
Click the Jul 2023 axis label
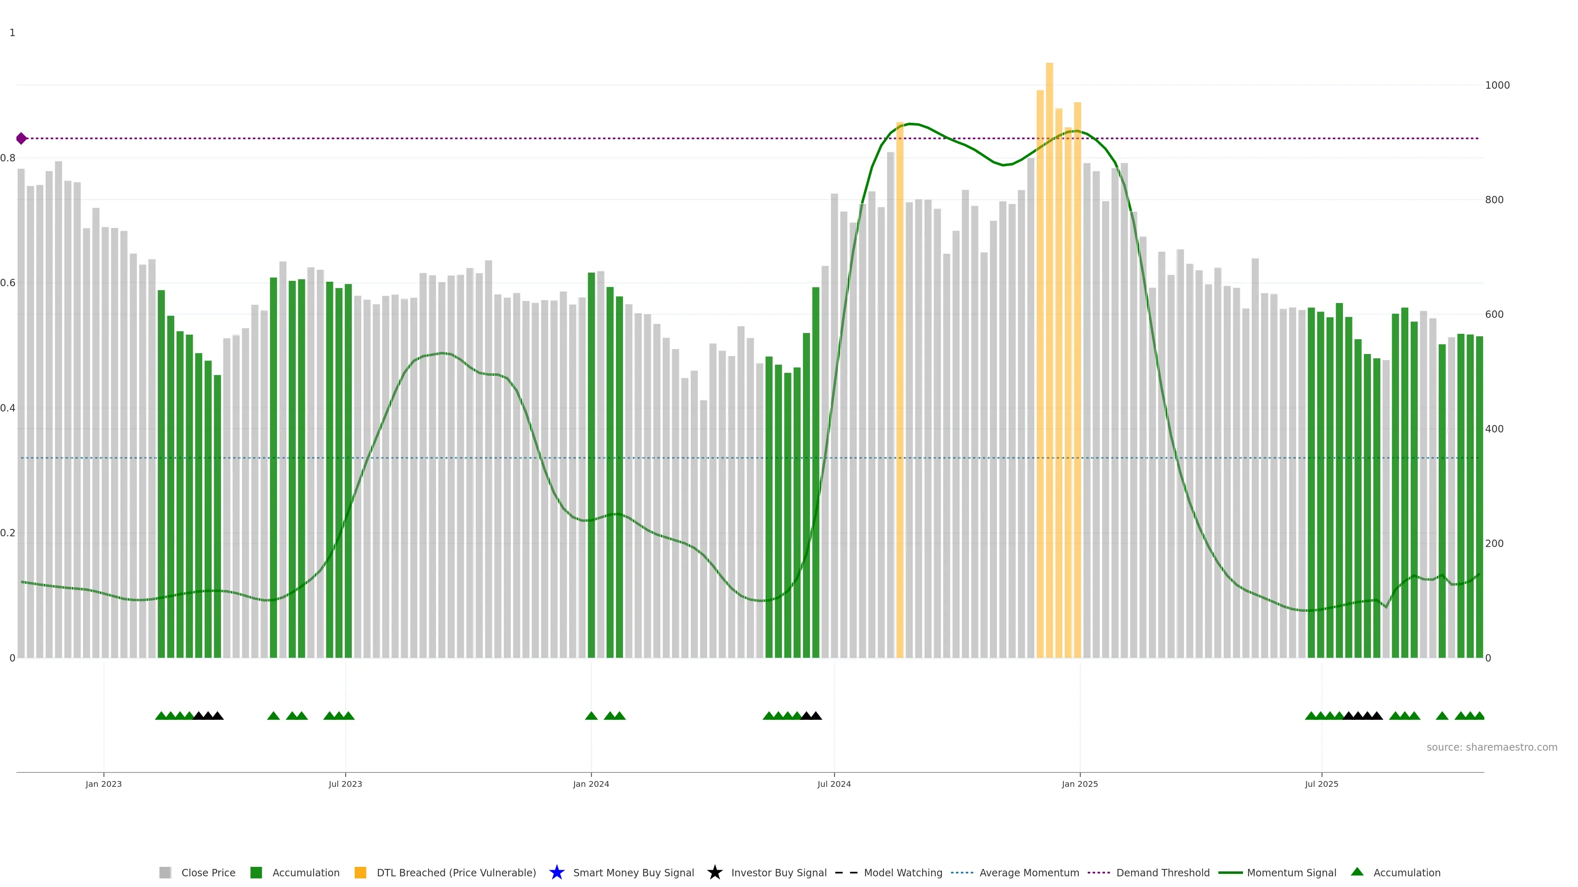[345, 784]
